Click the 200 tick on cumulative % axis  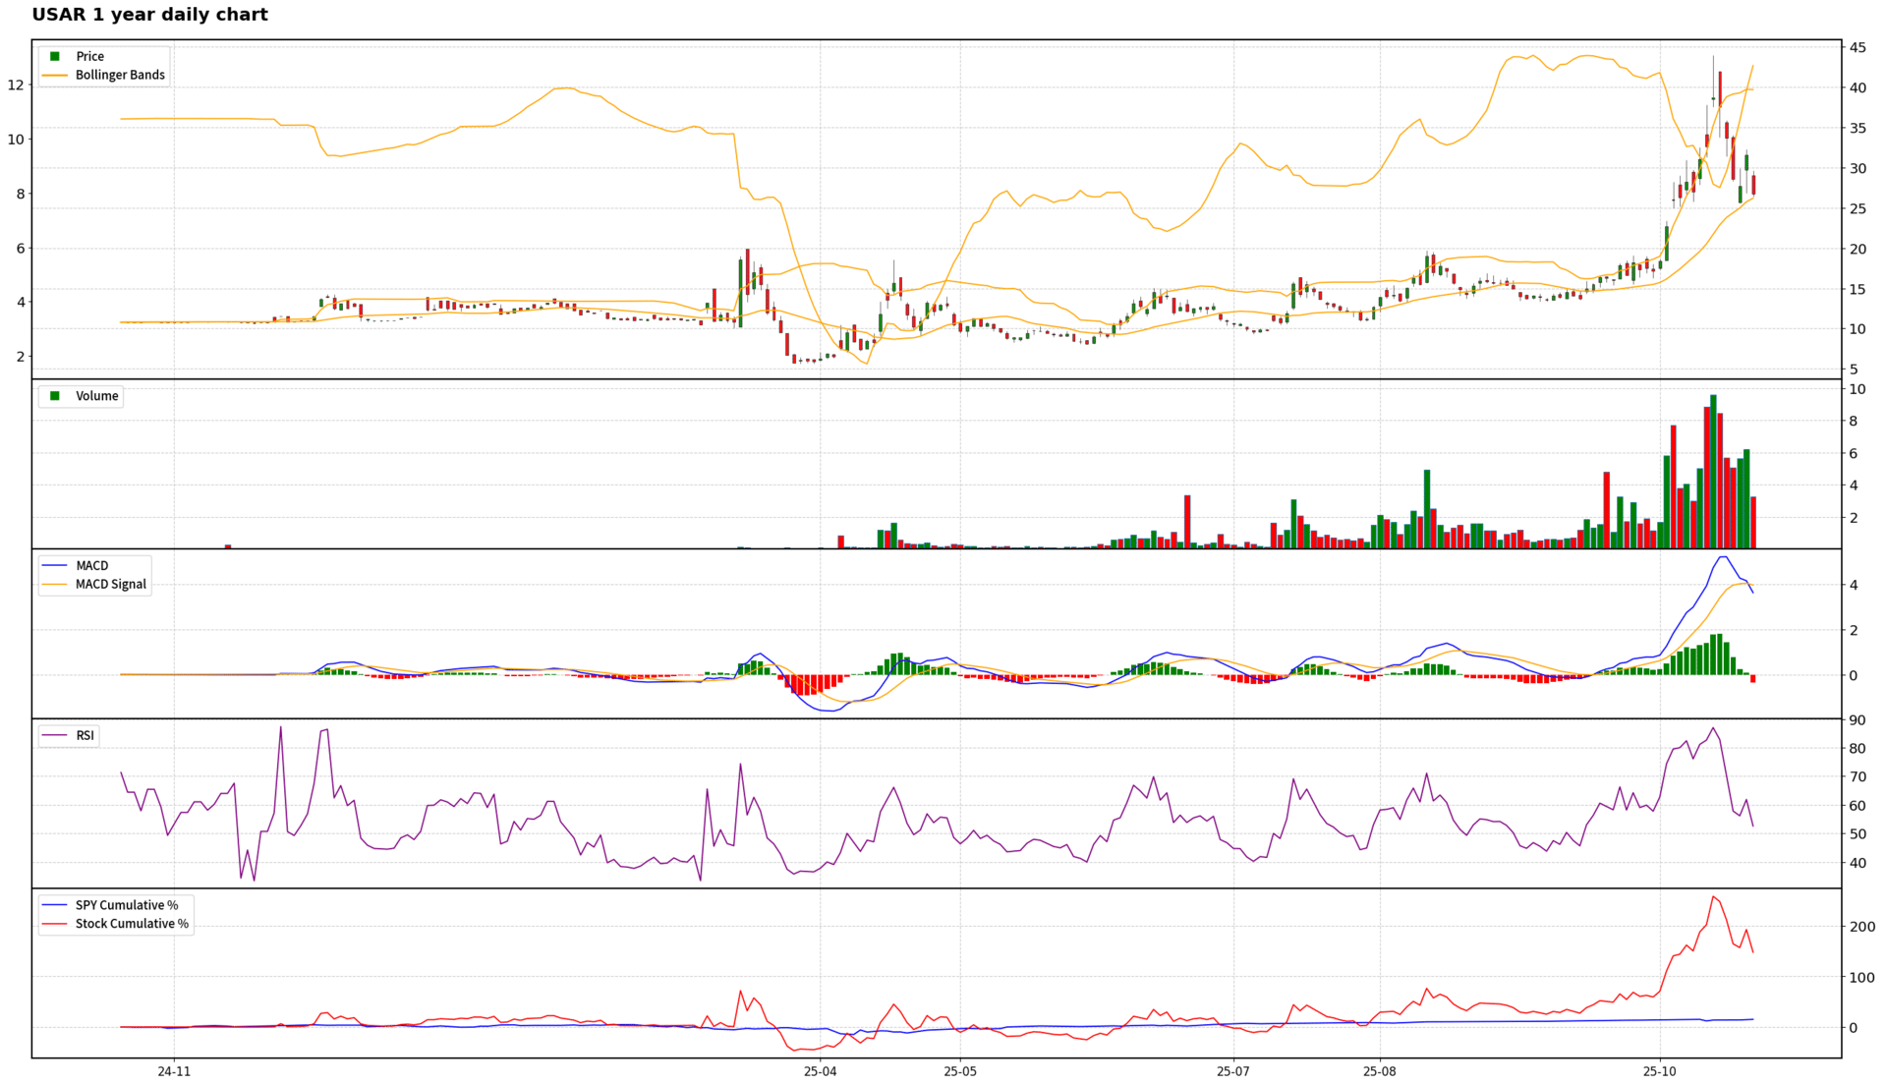[x=1861, y=927]
